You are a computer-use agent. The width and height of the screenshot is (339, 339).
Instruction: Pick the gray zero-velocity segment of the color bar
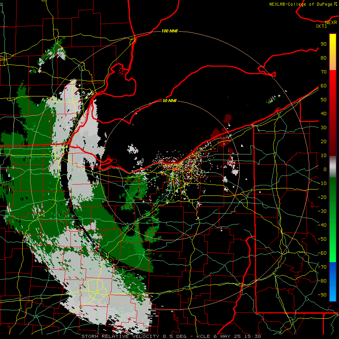(x=333, y=166)
